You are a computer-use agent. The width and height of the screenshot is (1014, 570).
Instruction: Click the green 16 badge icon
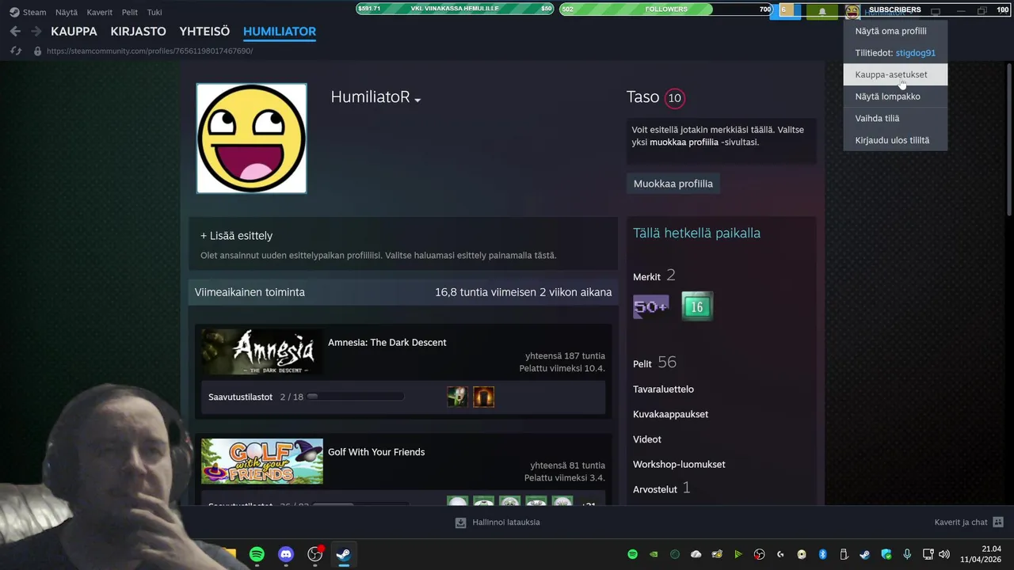697,306
